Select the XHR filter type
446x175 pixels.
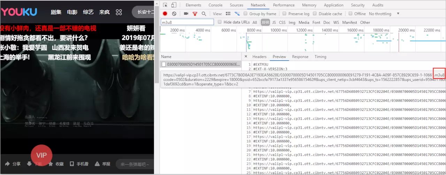266,22
